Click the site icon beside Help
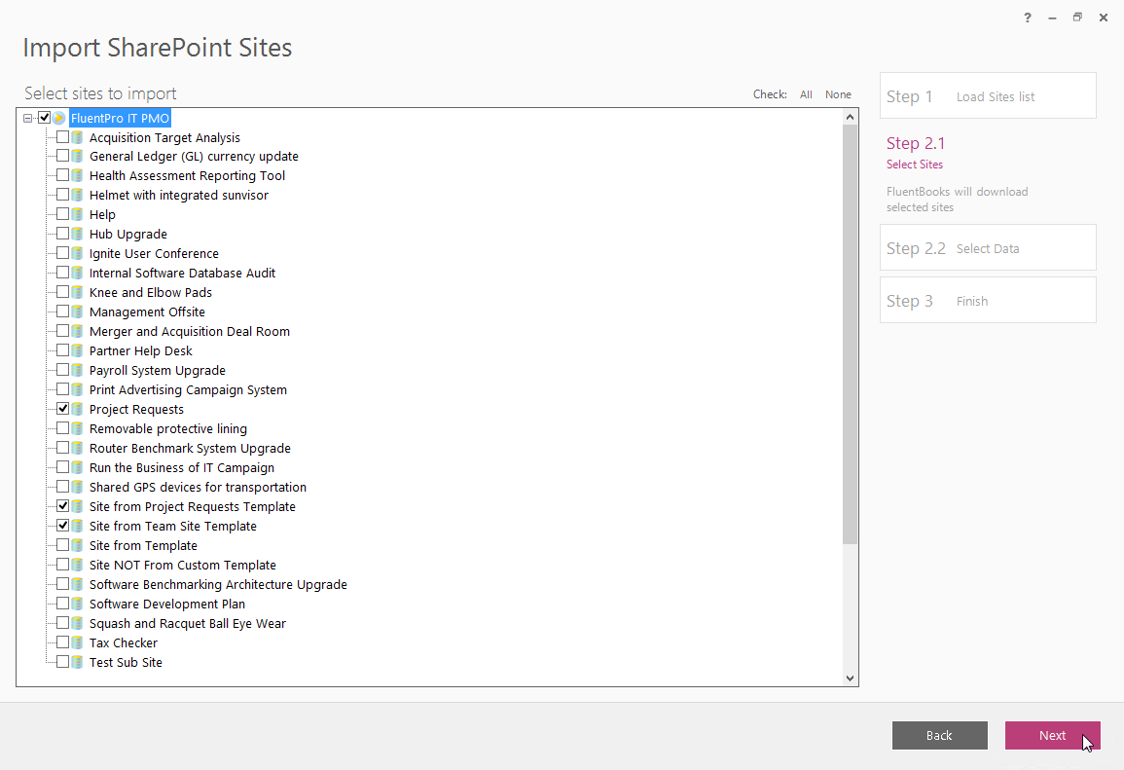The image size is (1124, 770). (x=78, y=214)
